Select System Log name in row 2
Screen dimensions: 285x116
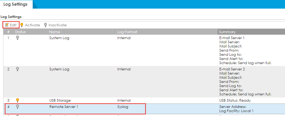59,69
